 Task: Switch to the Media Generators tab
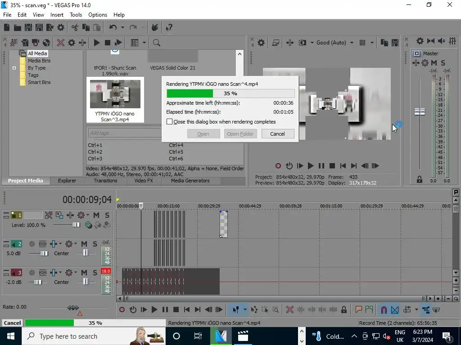coord(190,181)
